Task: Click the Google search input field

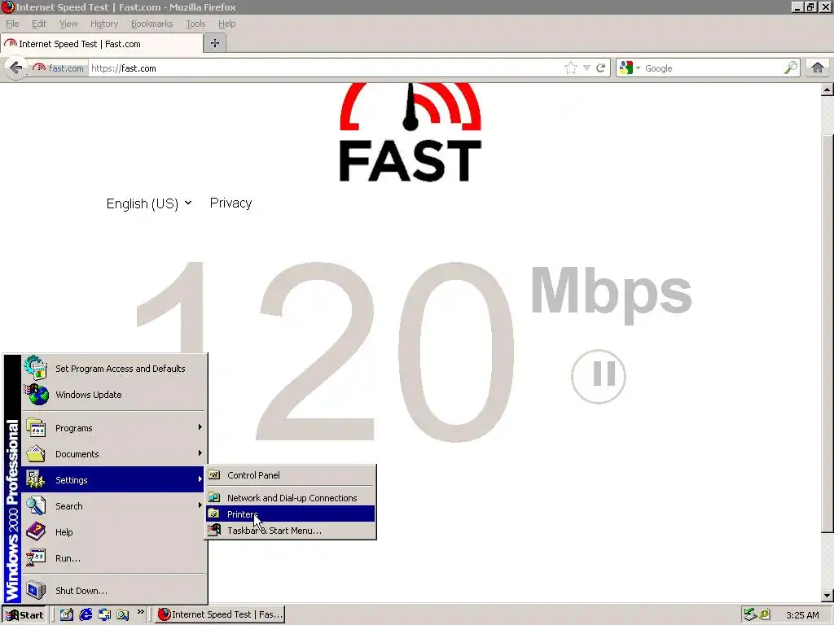Action: [x=712, y=68]
